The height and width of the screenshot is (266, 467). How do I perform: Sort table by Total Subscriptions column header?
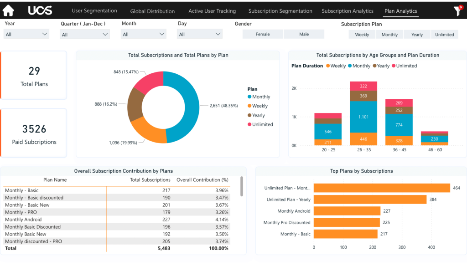(150, 180)
